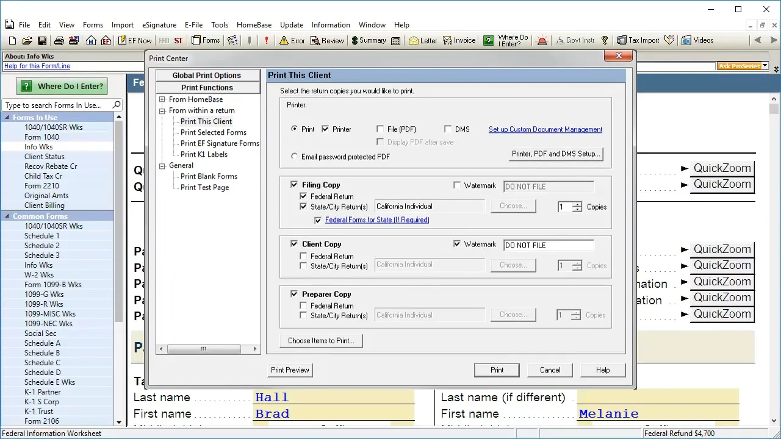Viewport: 781px width, 439px height.
Task: Click Choose Items to Print button
Action: point(321,341)
